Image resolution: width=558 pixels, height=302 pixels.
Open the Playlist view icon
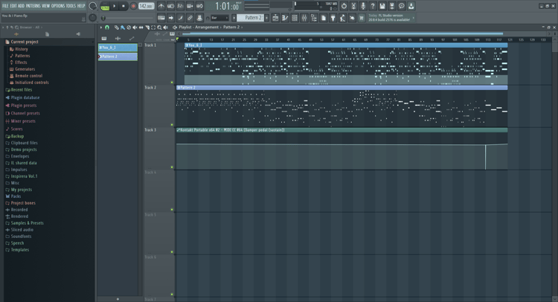coord(275,18)
